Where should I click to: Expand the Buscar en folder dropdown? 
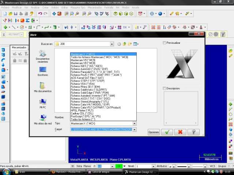112,44
